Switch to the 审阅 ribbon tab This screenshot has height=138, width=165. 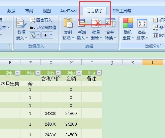pos(29,11)
